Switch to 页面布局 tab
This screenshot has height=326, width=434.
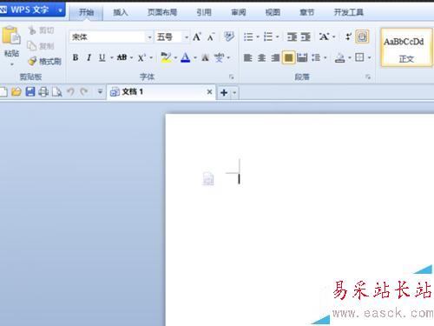162,12
